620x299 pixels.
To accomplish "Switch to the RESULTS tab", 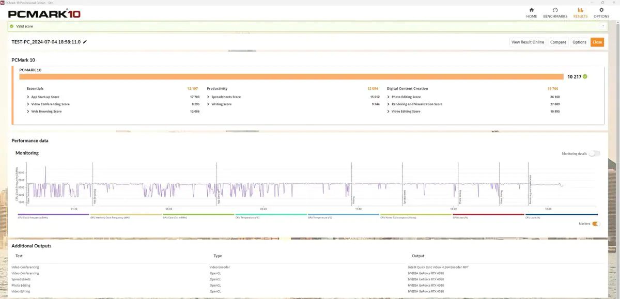I will (x=580, y=13).
